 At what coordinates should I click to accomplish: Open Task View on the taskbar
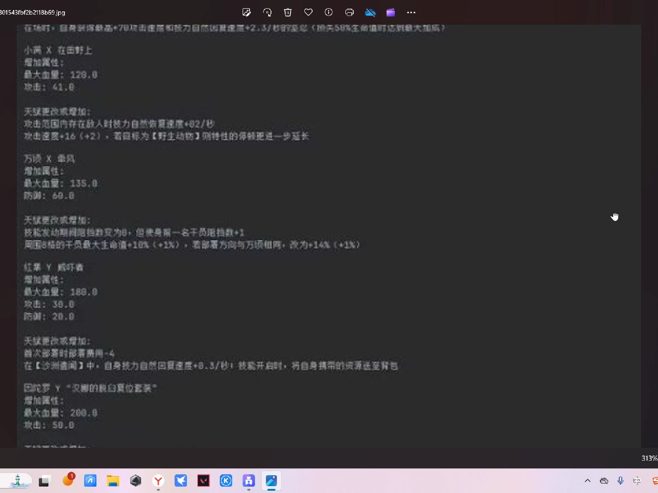point(44,481)
